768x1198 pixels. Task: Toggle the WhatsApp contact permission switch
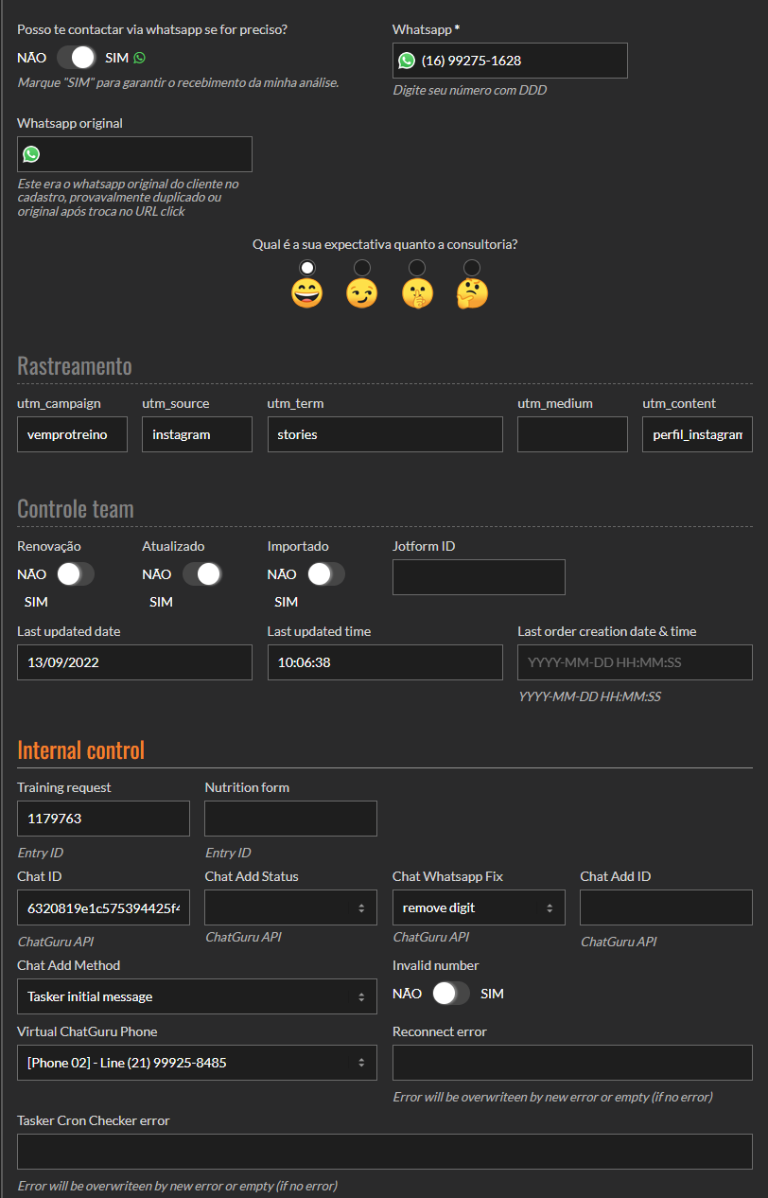pyautogui.click(x=76, y=58)
